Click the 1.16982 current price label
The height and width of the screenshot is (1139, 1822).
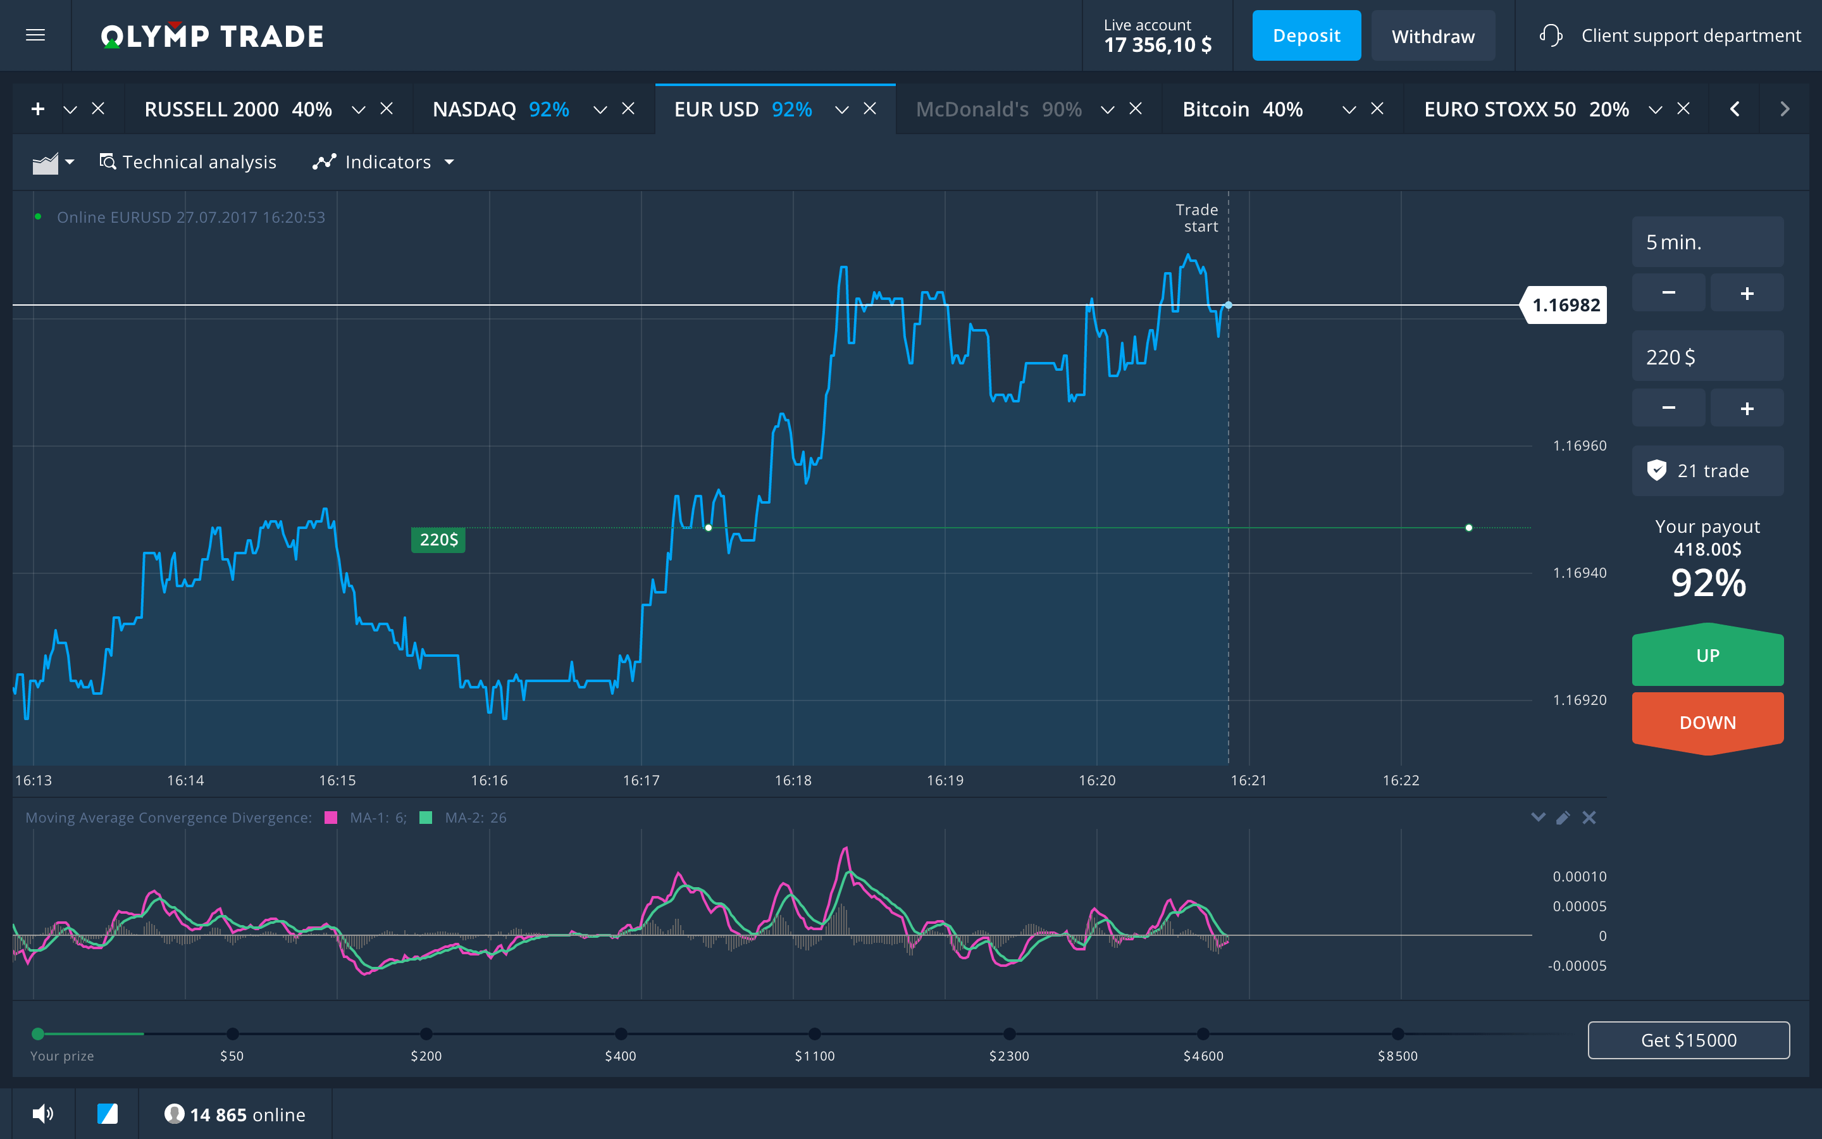(x=1565, y=305)
